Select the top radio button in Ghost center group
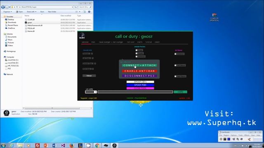 tap(137, 50)
